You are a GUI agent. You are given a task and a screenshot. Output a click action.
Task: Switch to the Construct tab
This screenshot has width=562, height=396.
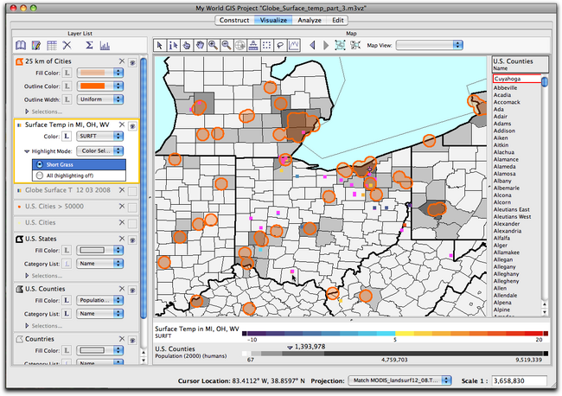(234, 19)
